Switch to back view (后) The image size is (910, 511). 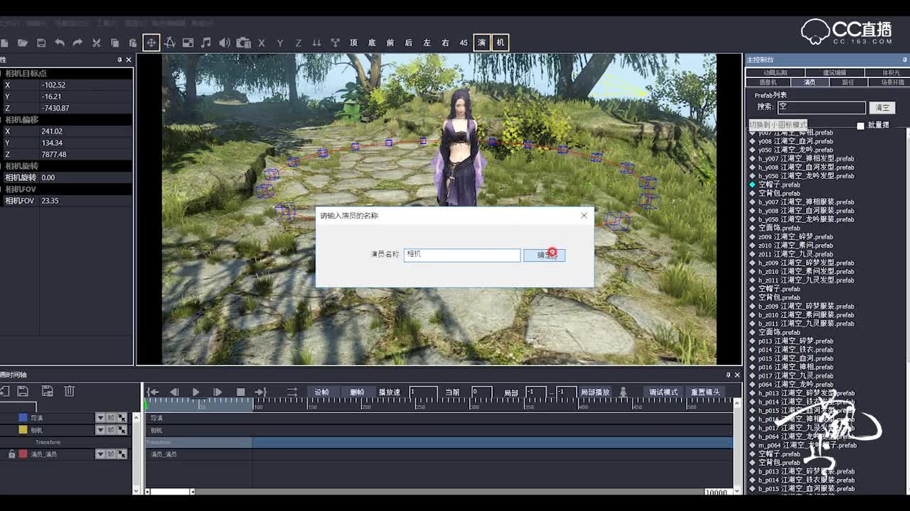408,43
